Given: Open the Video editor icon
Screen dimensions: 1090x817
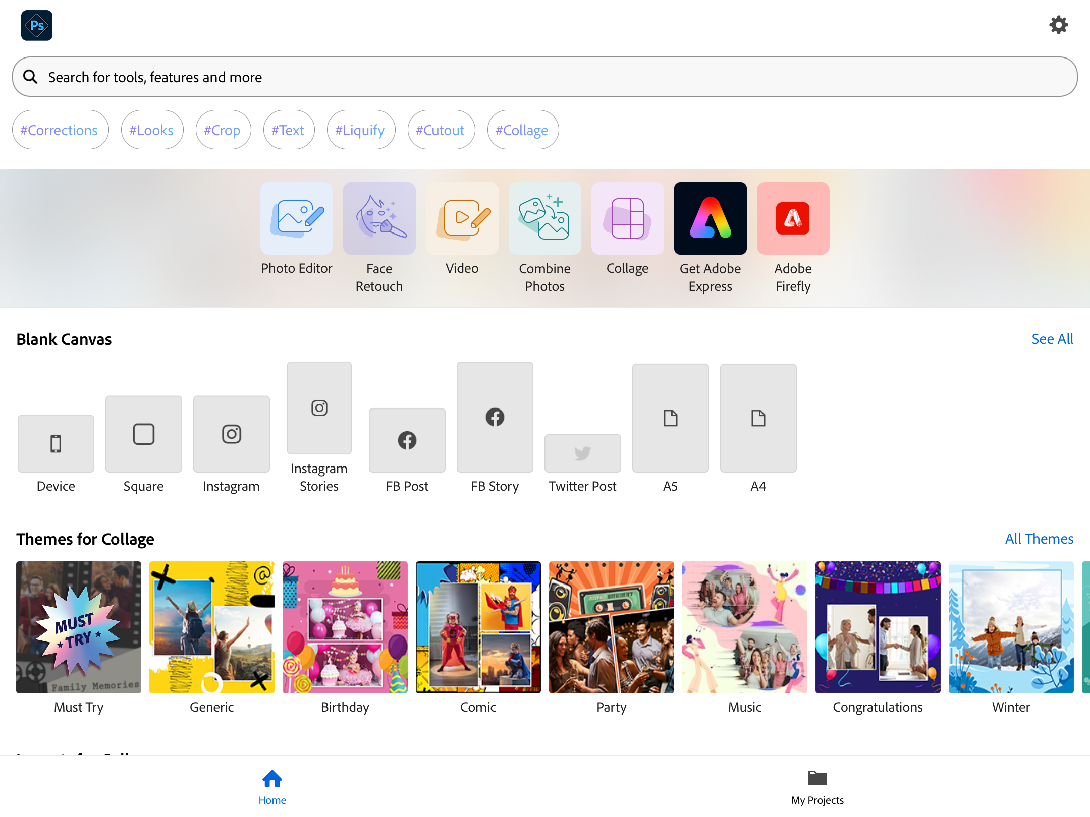Looking at the screenshot, I should pyautogui.click(x=462, y=218).
